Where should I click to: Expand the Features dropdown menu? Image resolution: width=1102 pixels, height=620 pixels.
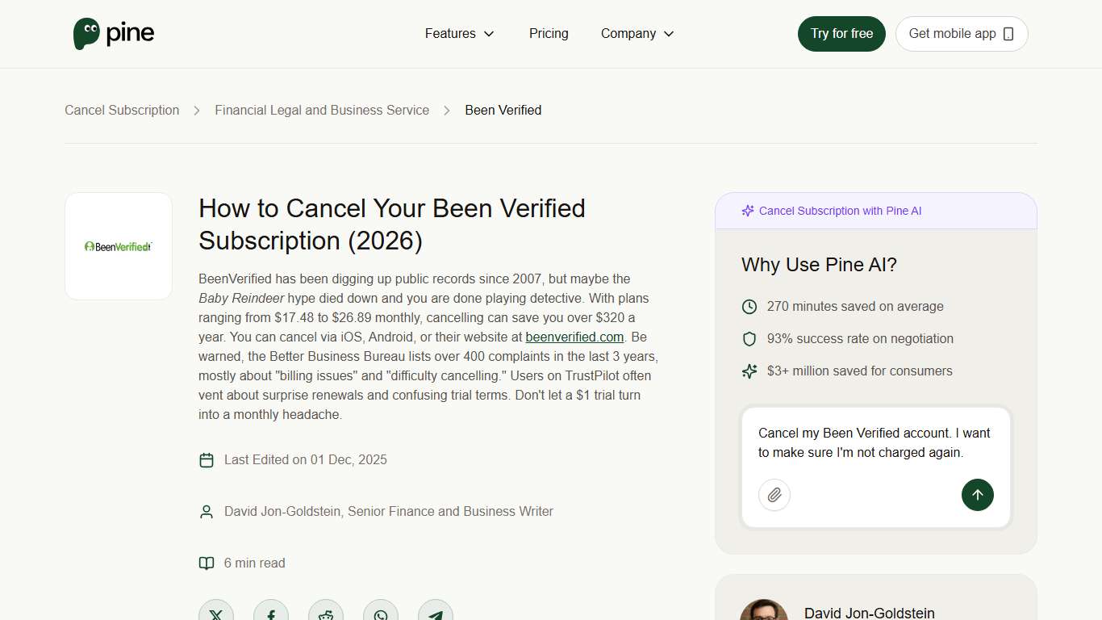[458, 33]
